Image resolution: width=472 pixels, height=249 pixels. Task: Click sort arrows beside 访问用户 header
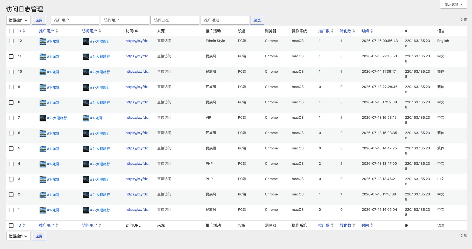100,31
